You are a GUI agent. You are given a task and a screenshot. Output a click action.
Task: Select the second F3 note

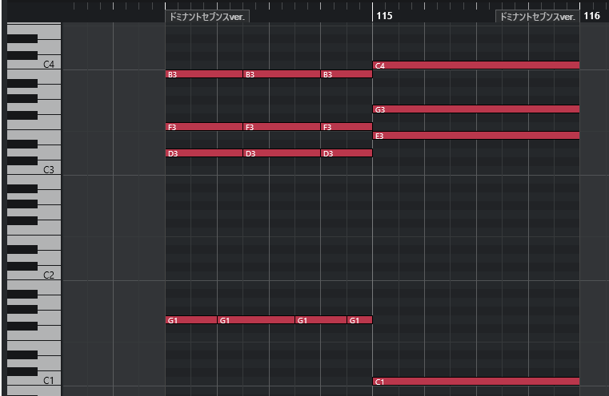coord(282,127)
